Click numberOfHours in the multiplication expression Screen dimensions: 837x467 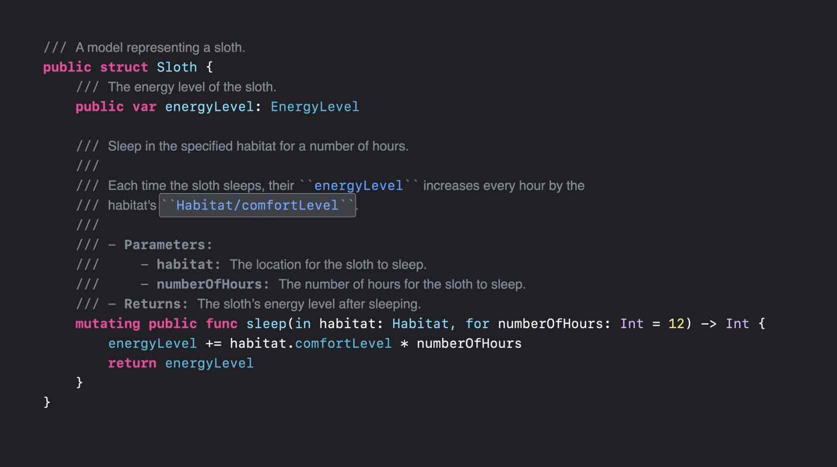[x=469, y=344]
